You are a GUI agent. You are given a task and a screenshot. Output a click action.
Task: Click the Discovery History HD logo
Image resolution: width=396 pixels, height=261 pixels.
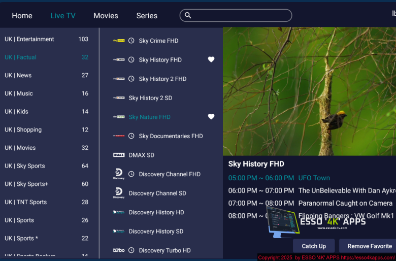119,212
